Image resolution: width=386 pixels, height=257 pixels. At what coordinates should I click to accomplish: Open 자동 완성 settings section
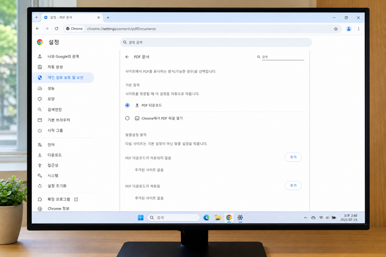pos(63,67)
